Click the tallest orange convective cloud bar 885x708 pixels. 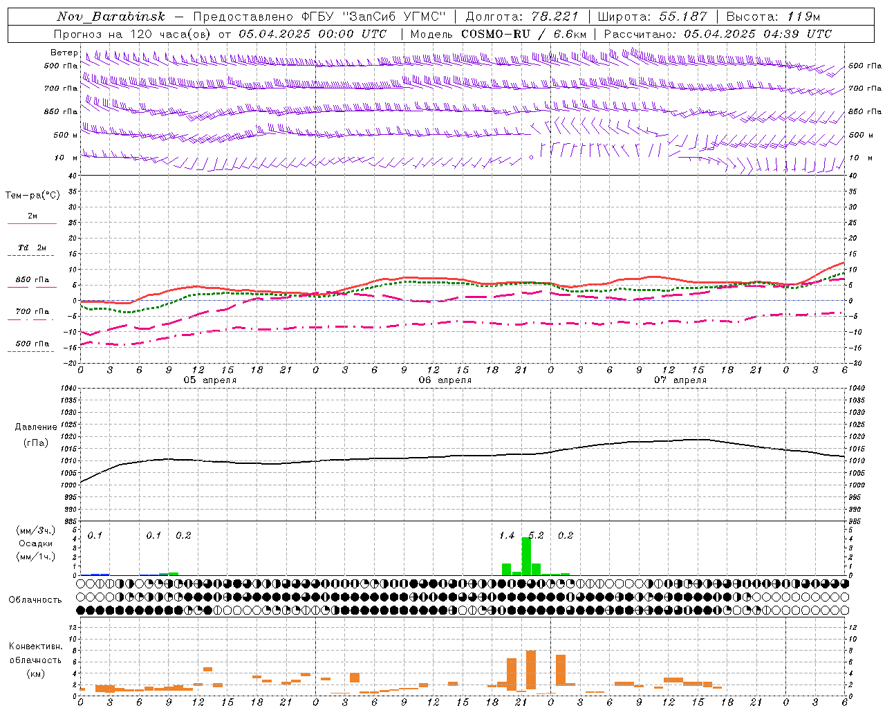531,670
